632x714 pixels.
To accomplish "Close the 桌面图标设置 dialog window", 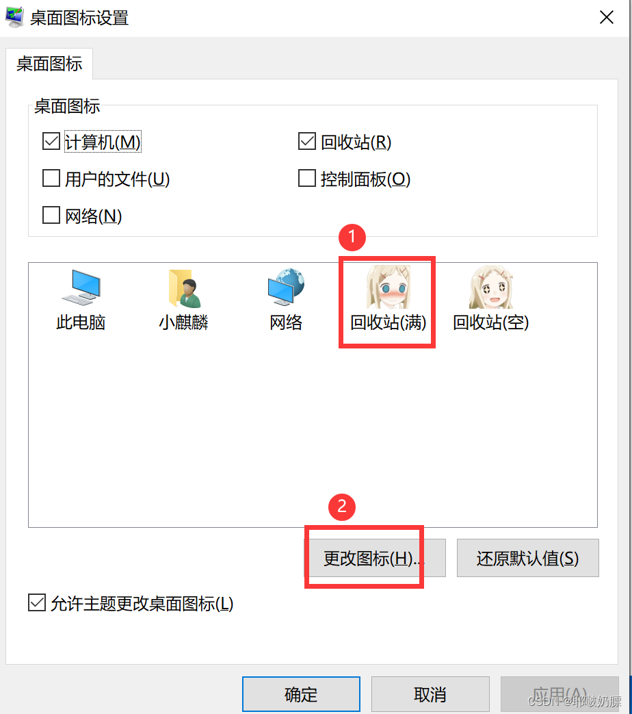I will tap(607, 18).
